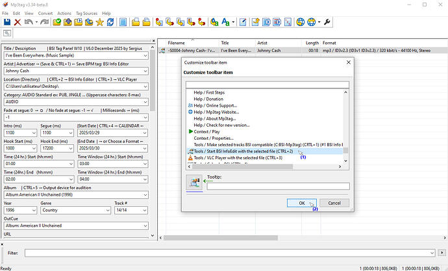Select 'Context / Properties...' in the list
This screenshot has width=448, height=271.
point(214,138)
